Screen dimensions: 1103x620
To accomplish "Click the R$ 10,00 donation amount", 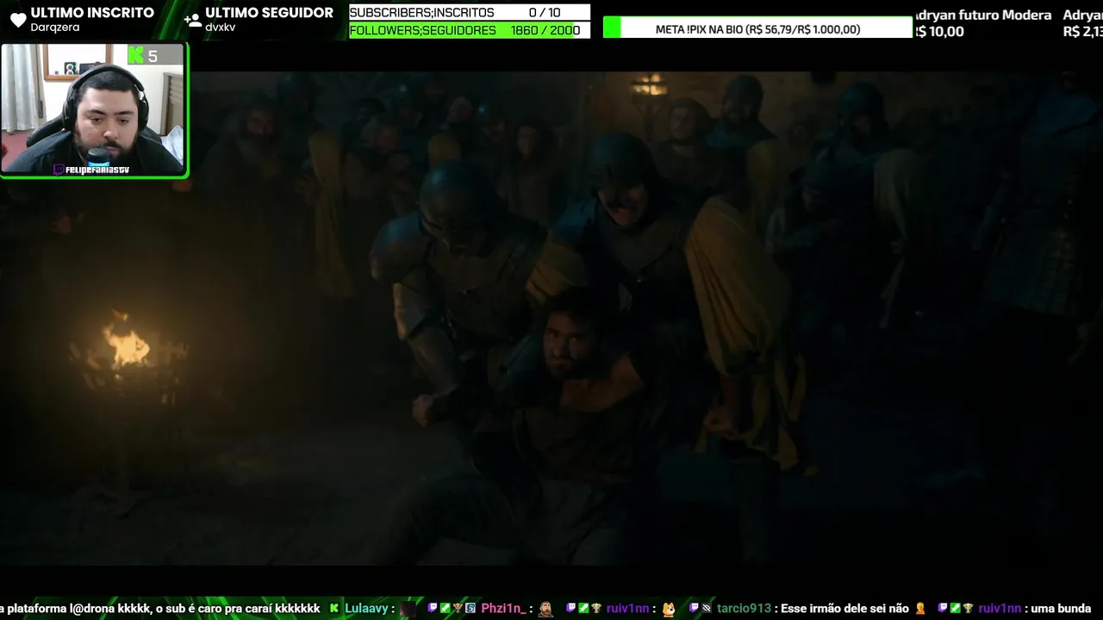I will (939, 32).
